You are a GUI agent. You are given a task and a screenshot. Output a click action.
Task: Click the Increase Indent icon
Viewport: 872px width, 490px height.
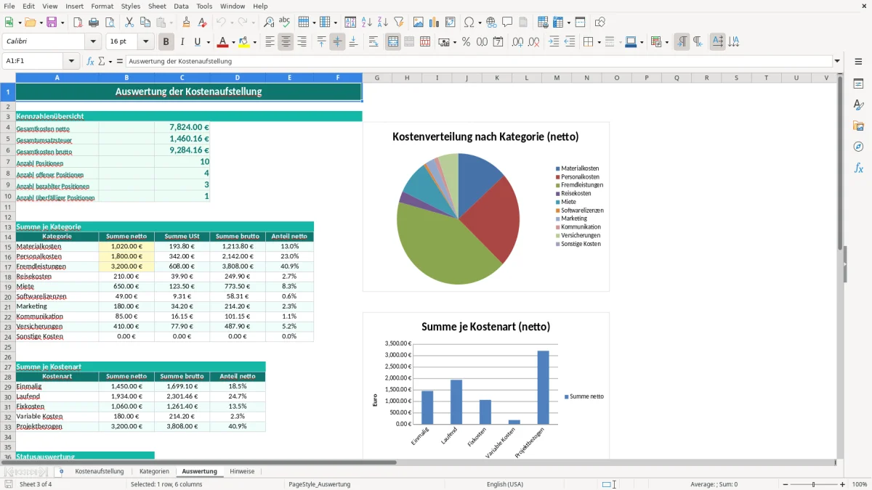(x=554, y=42)
